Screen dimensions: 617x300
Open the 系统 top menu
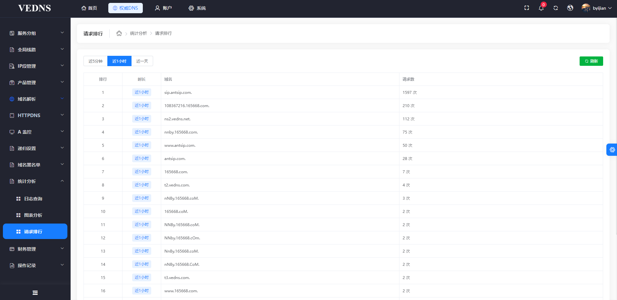197,8
